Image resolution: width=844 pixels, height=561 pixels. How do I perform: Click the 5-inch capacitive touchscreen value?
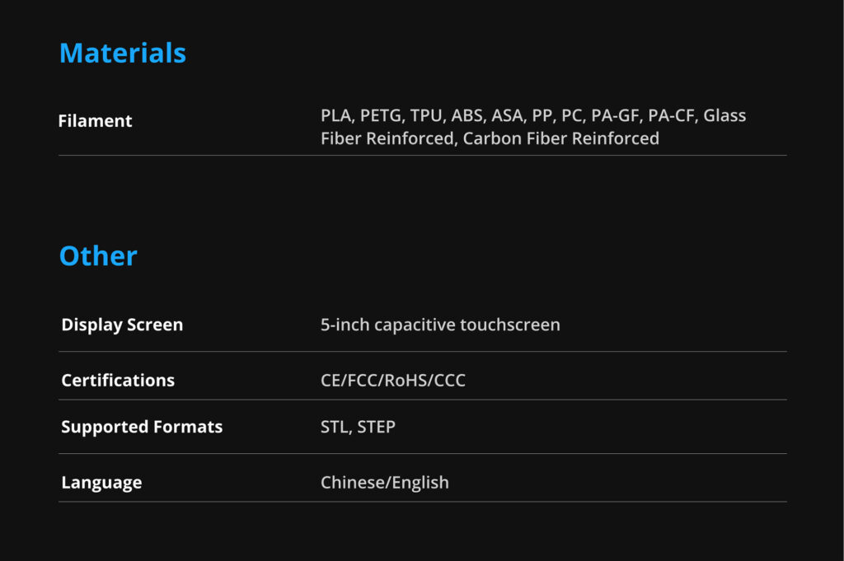click(x=440, y=325)
